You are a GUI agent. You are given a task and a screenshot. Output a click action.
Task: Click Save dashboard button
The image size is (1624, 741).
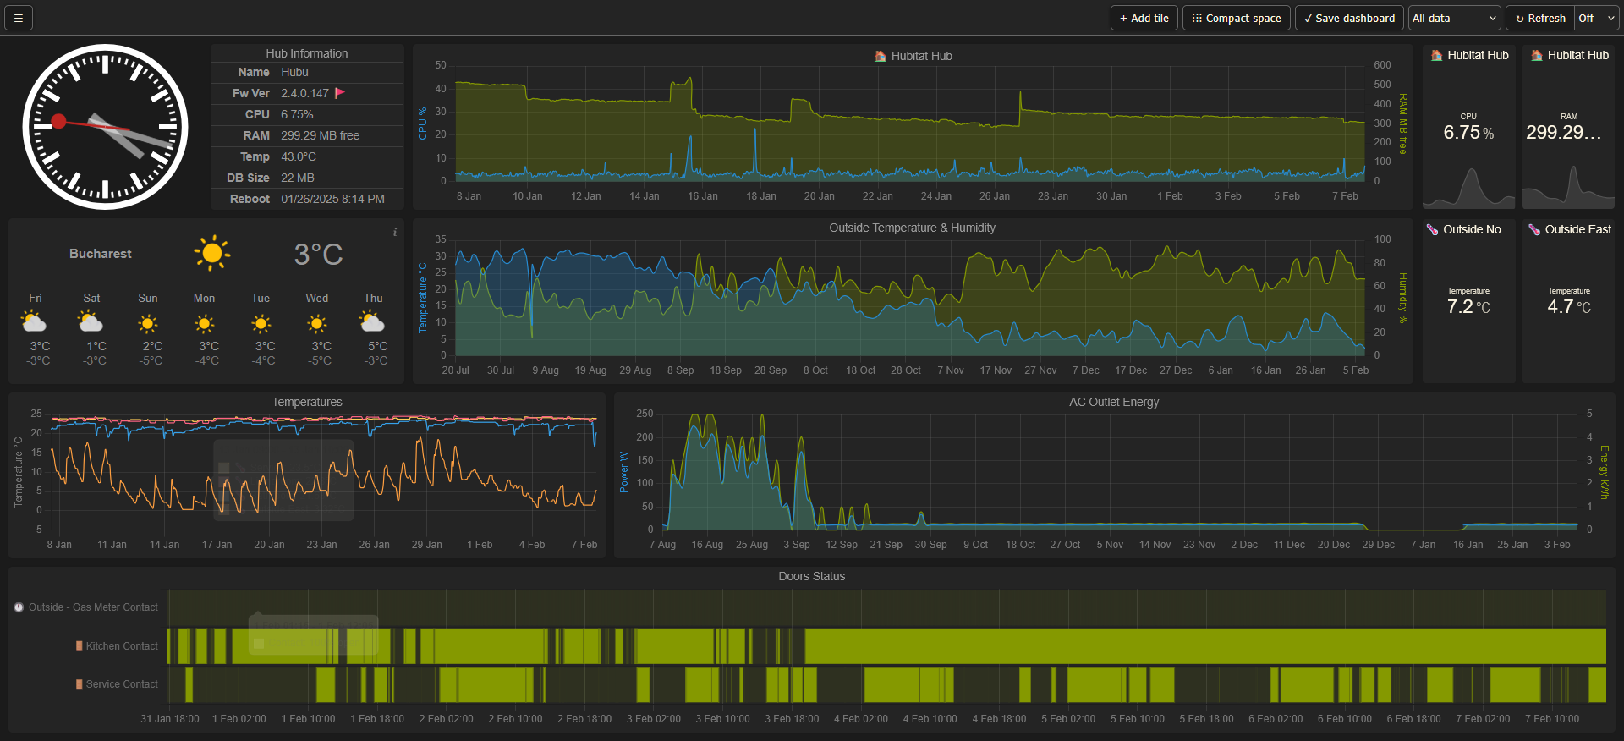click(1349, 18)
